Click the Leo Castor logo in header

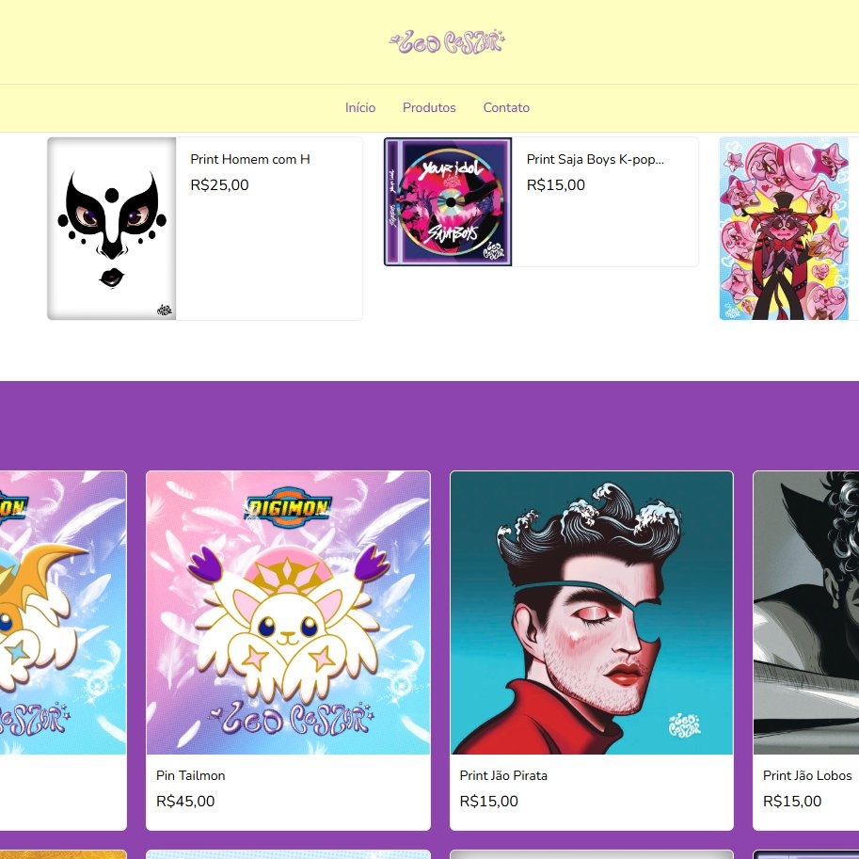[447, 42]
